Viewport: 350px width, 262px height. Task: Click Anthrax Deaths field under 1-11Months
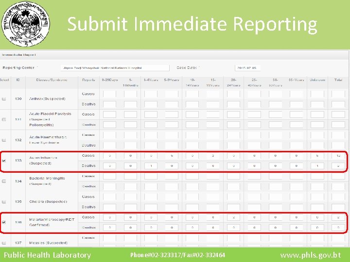[130, 104]
